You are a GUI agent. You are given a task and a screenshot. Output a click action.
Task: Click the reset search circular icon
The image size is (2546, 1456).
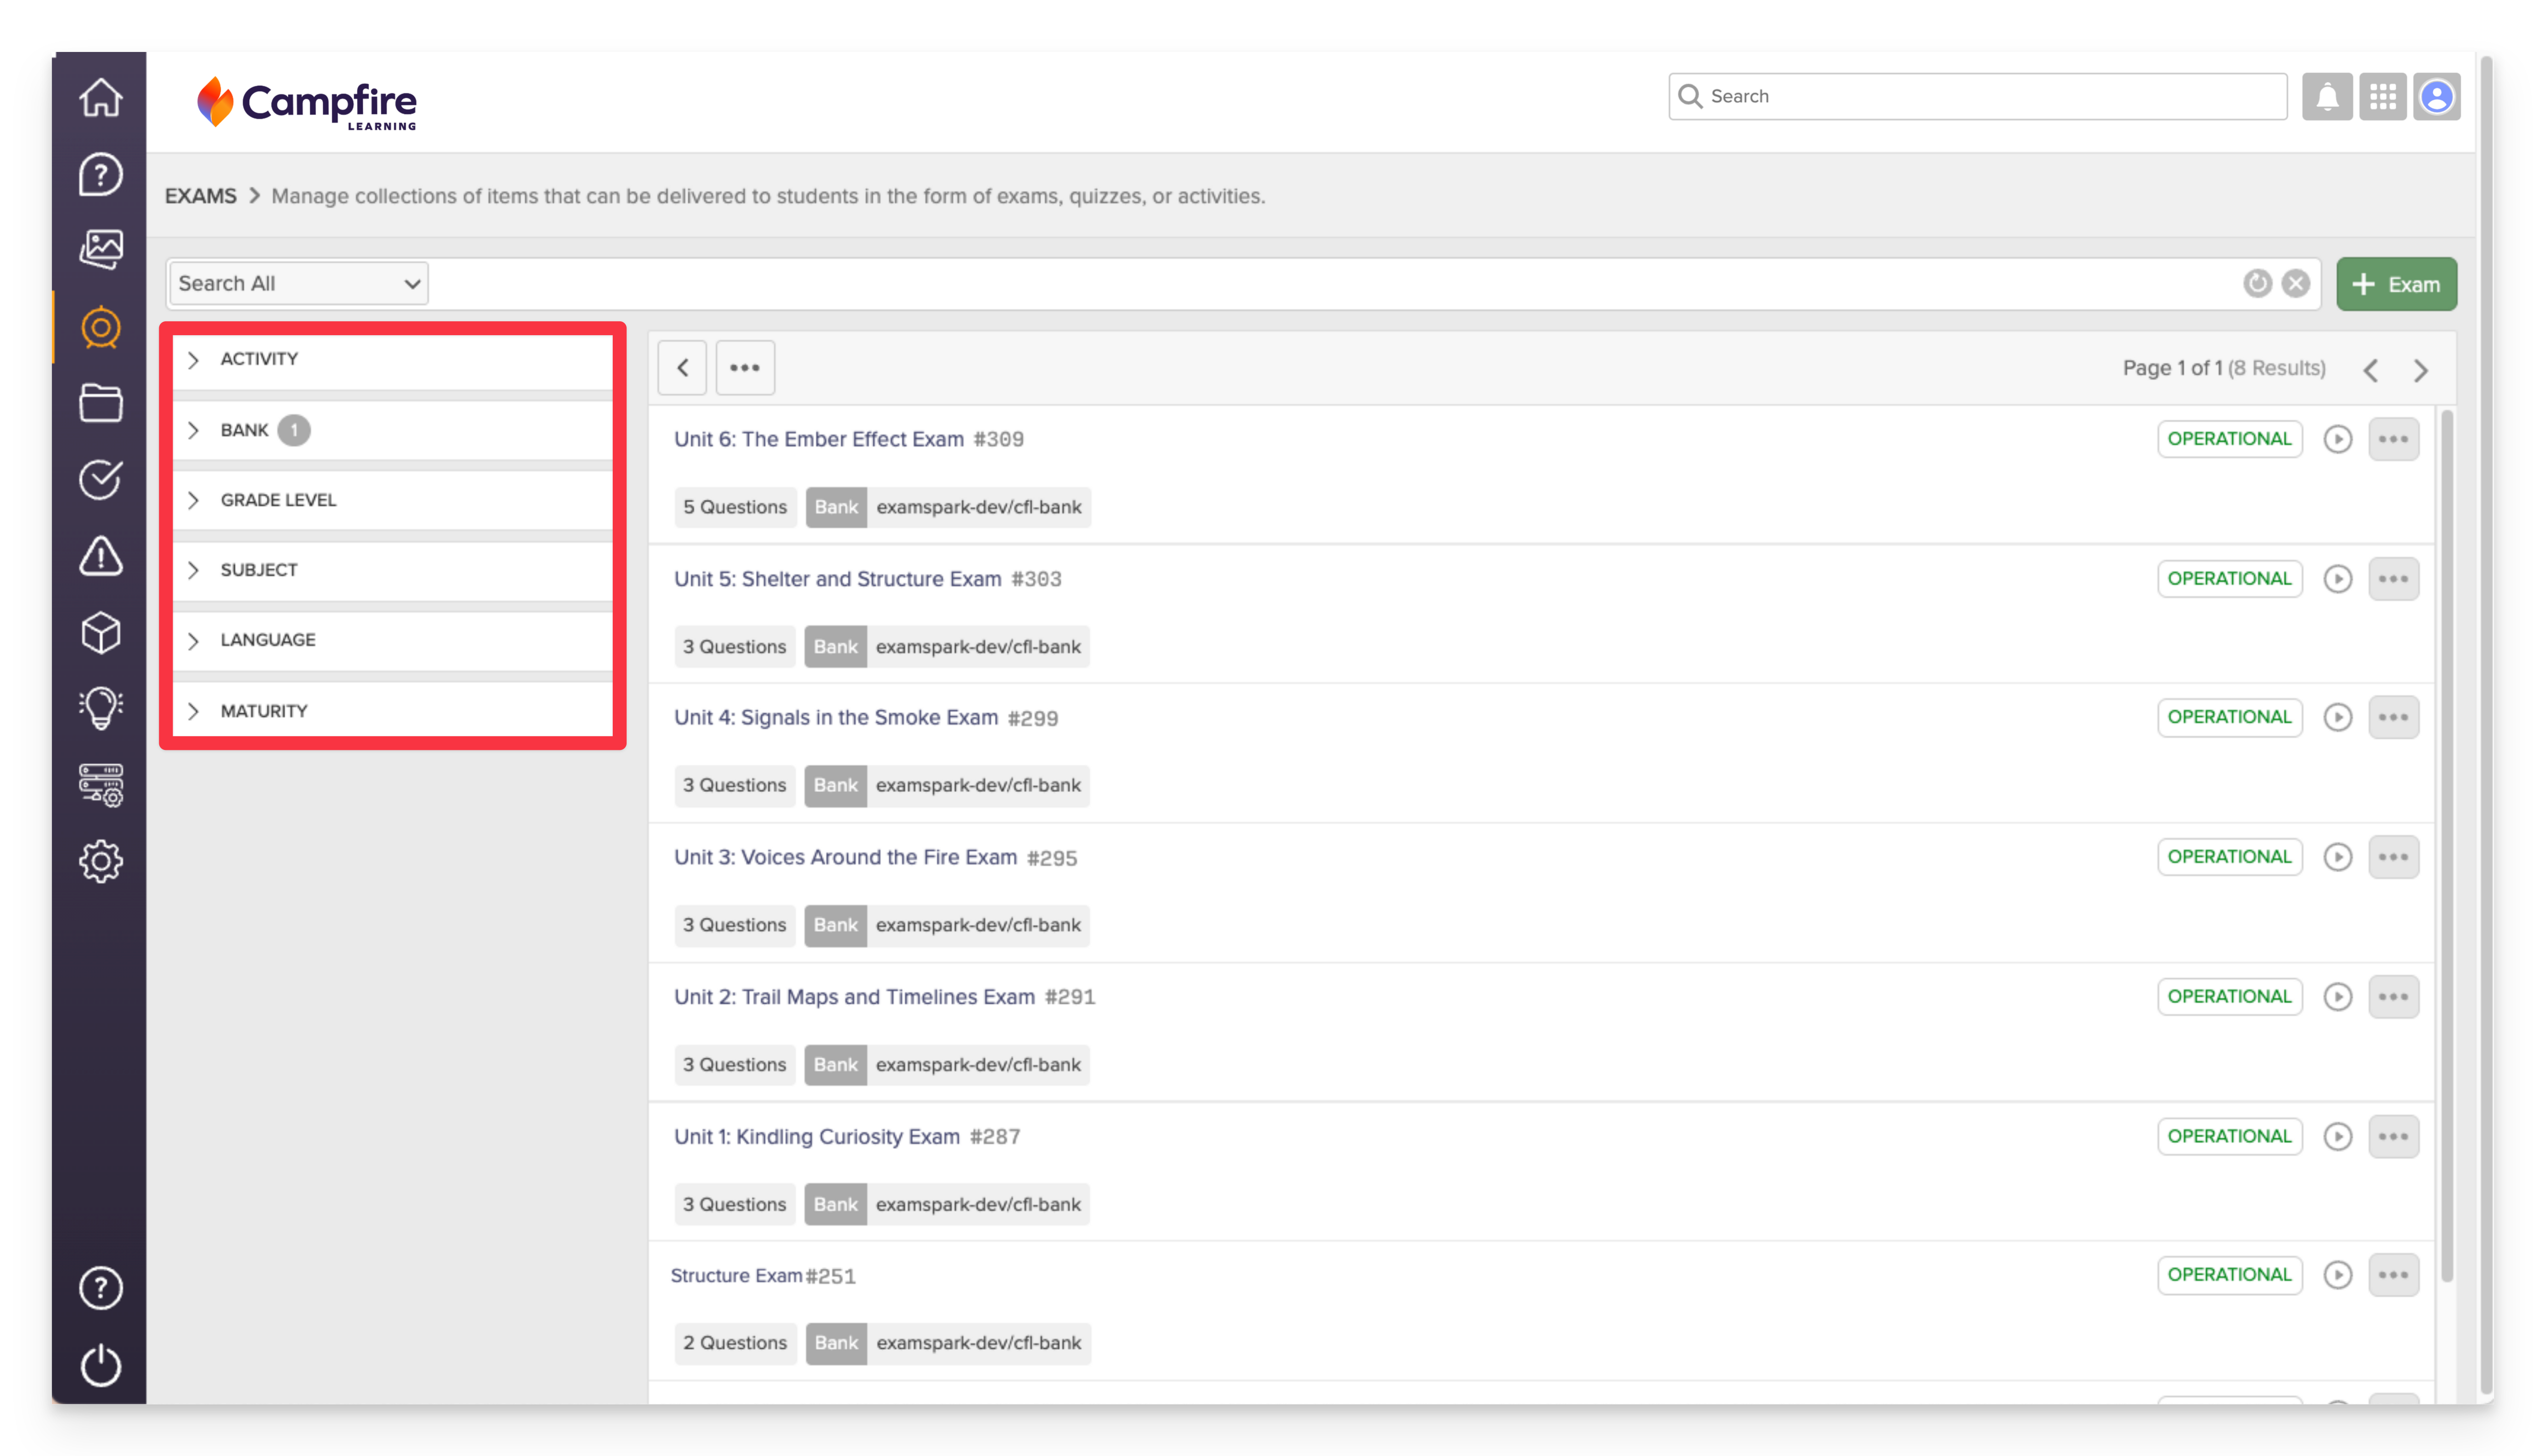pos(2257,284)
